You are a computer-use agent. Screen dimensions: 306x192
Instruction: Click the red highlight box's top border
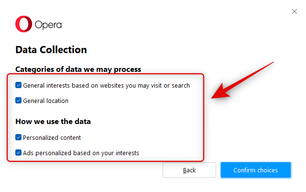click(x=106, y=74)
